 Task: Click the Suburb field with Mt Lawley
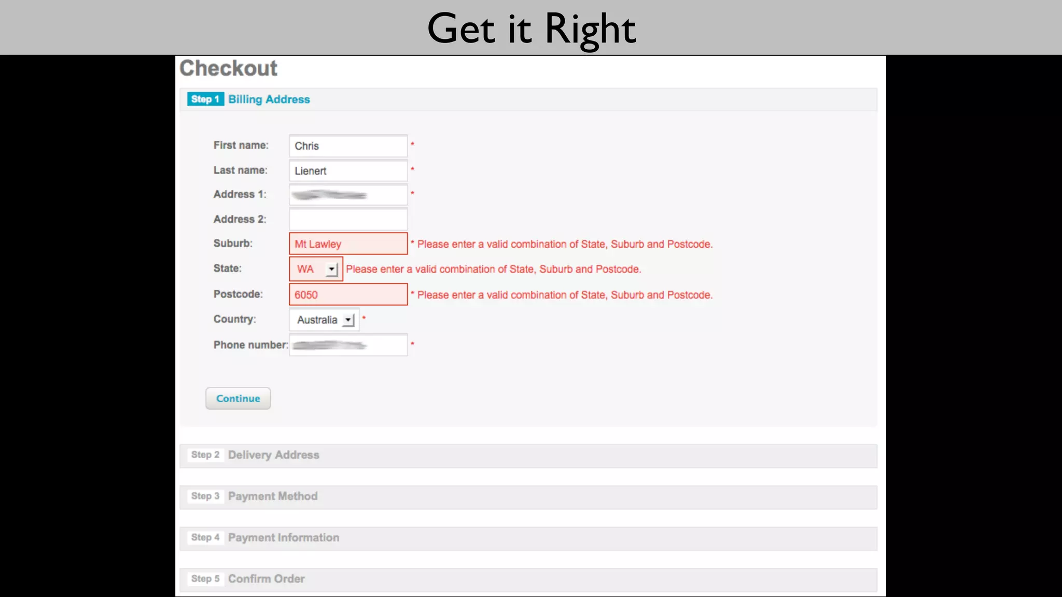click(348, 244)
